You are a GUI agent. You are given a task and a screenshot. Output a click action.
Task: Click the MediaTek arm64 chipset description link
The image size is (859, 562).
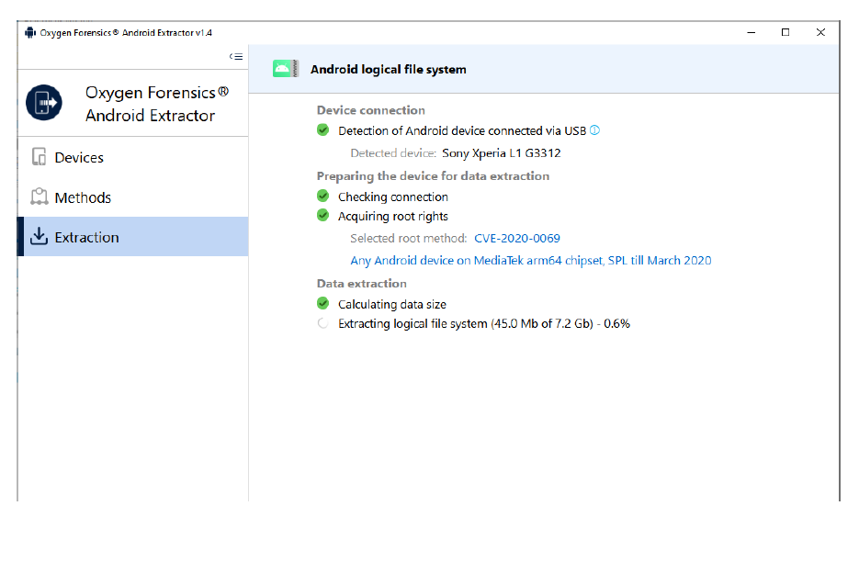[x=530, y=260]
